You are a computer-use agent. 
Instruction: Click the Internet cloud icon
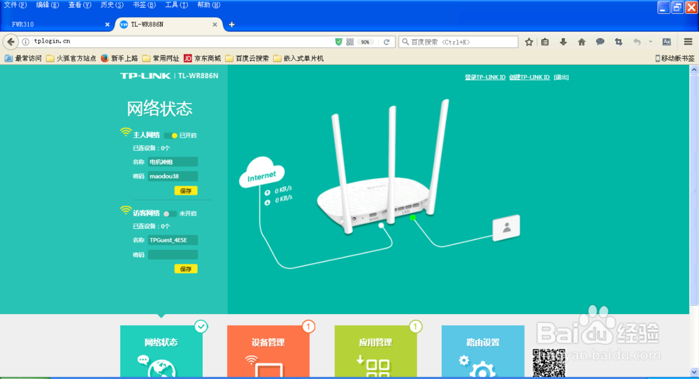pos(262,172)
